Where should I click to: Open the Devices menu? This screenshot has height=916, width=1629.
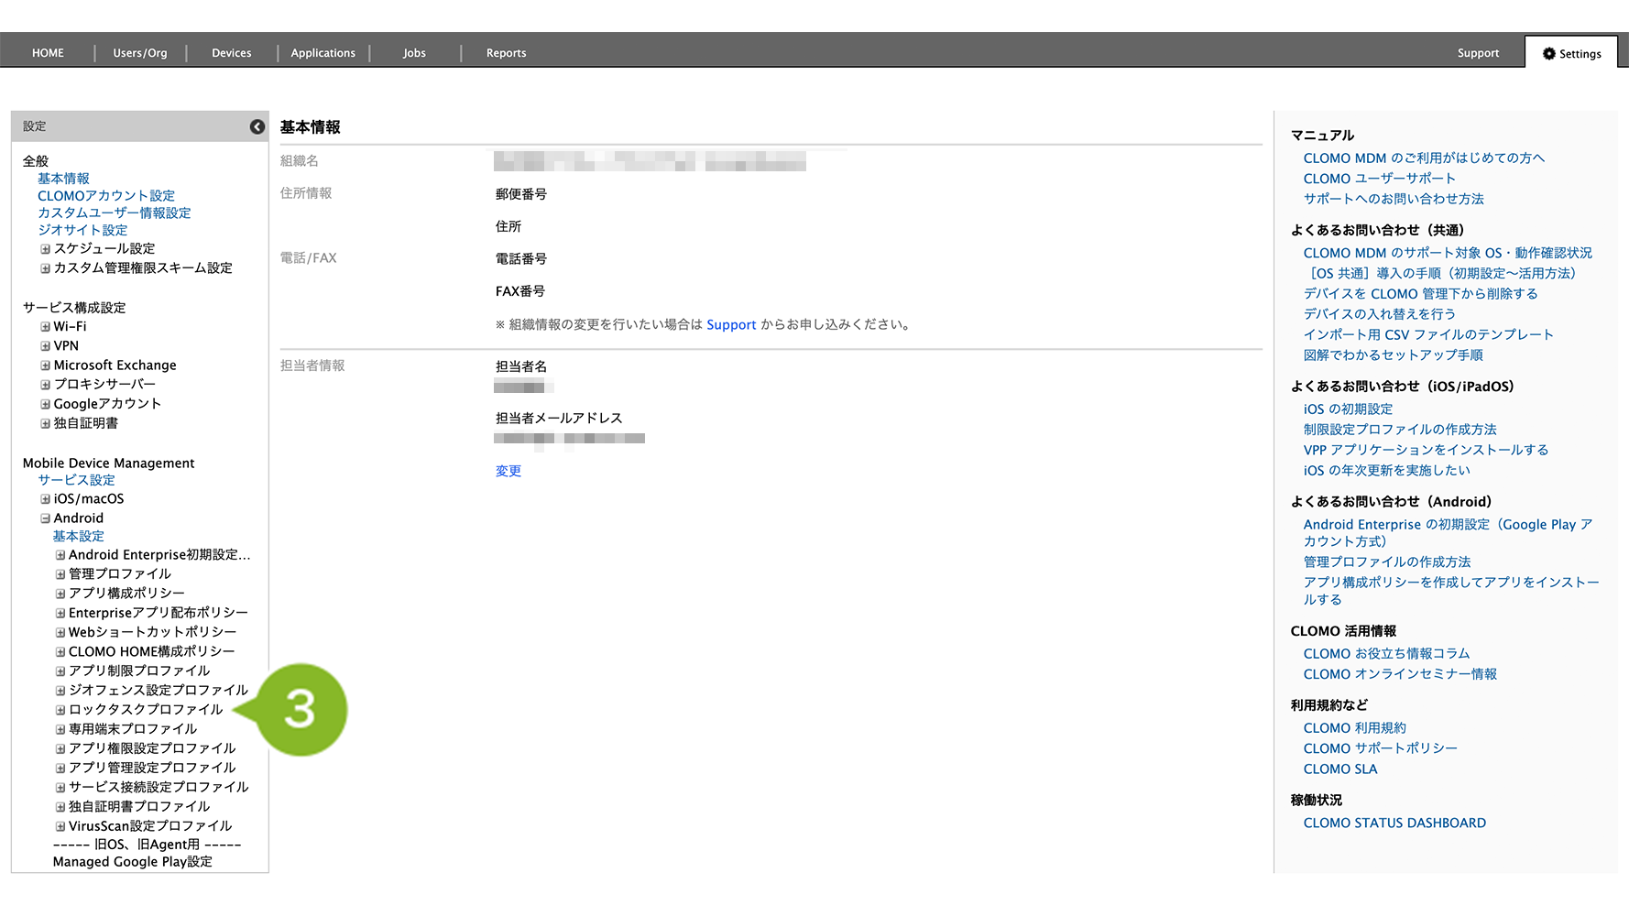(x=231, y=53)
